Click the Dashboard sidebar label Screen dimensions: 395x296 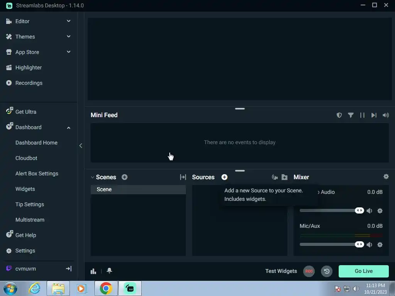(28, 127)
